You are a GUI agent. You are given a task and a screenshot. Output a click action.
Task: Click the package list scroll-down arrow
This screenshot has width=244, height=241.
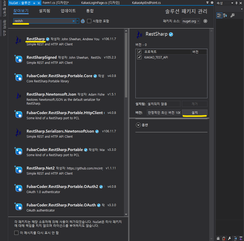click(126, 214)
